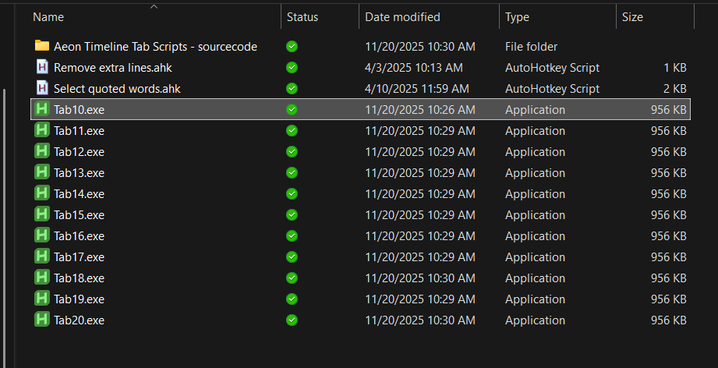Click the sync status checkmark for Tab11.exe
The width and height of the screenshot is (718, 368).
coord(292,130)
